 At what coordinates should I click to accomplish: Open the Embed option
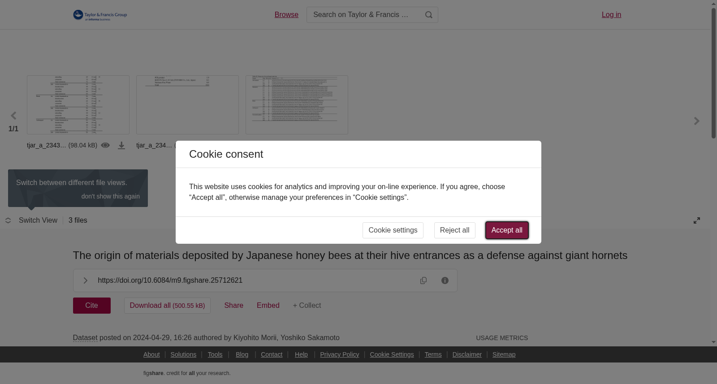pyautogui.click(x=268, y=306)
